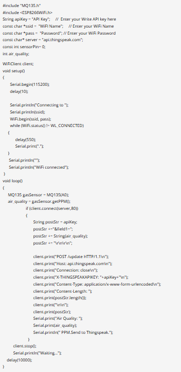
Task: Click the gasSensor.getPPM() line
Action: click(x=39, y=202)
